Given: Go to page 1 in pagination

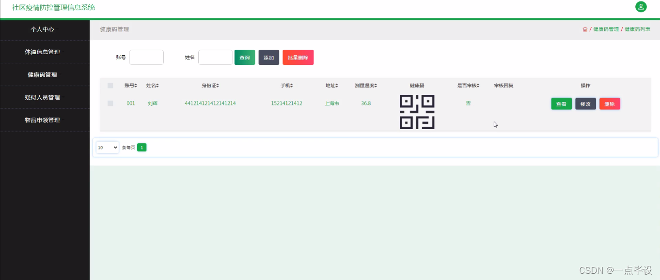Looking at the screenshot, I should [141, 147].
